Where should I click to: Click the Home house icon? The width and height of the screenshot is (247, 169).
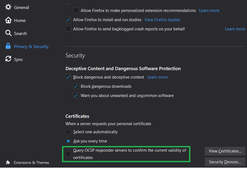coord(8,20)
